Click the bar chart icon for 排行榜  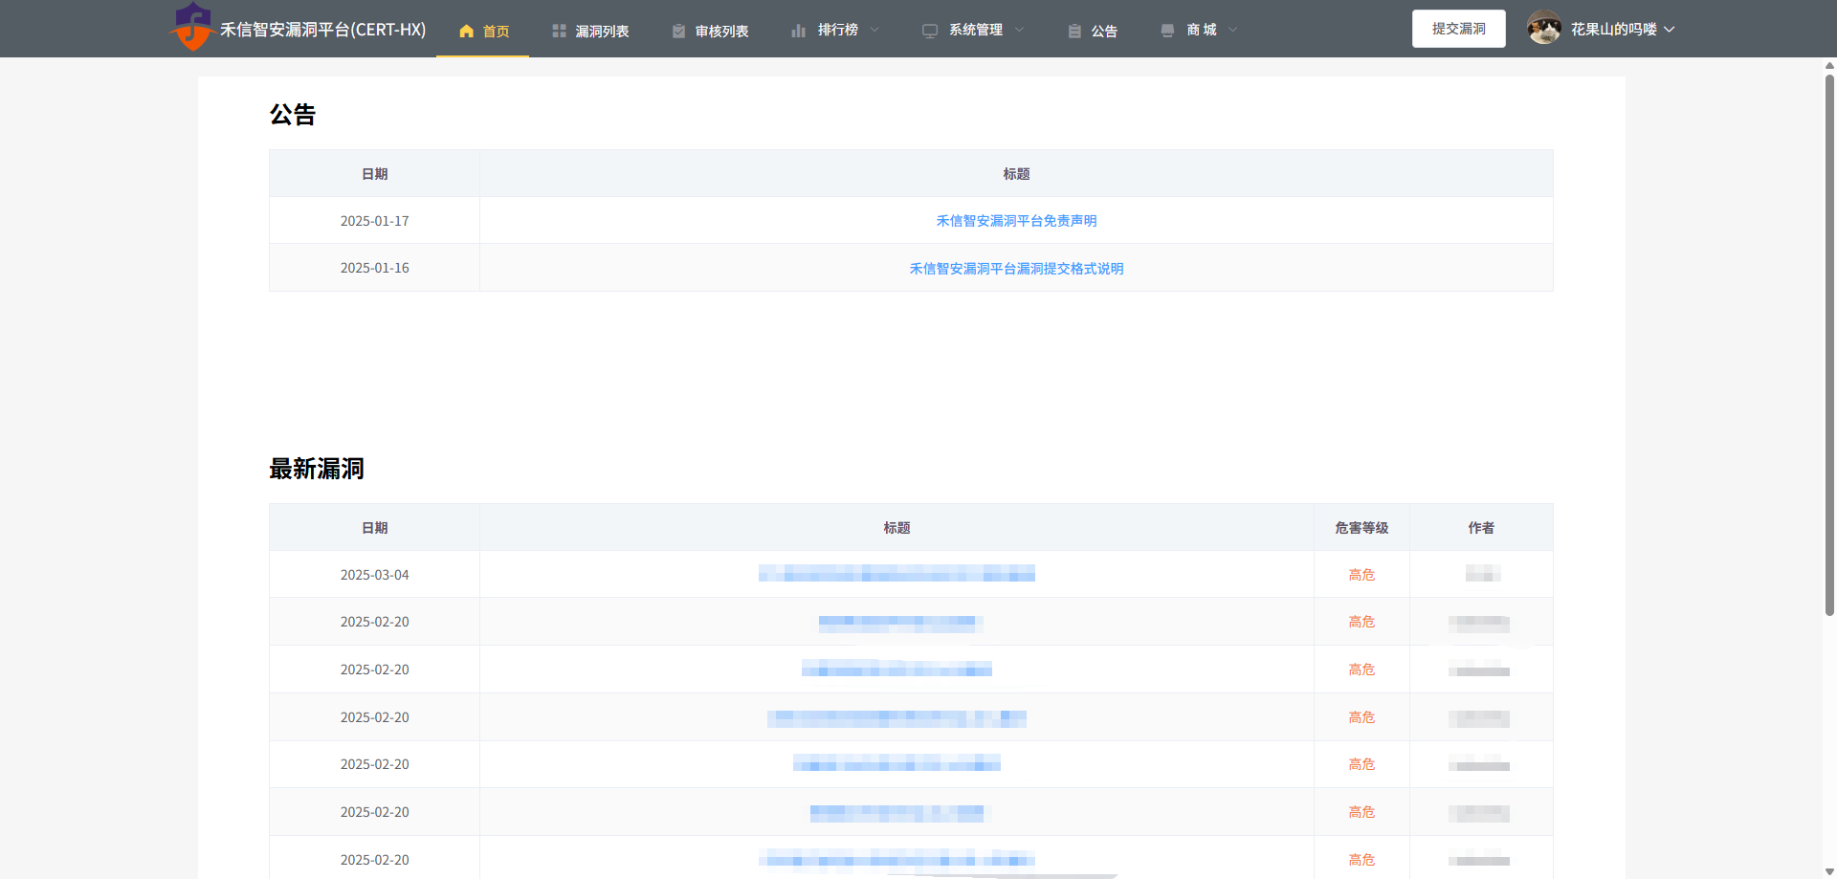[x=798, y=31]
